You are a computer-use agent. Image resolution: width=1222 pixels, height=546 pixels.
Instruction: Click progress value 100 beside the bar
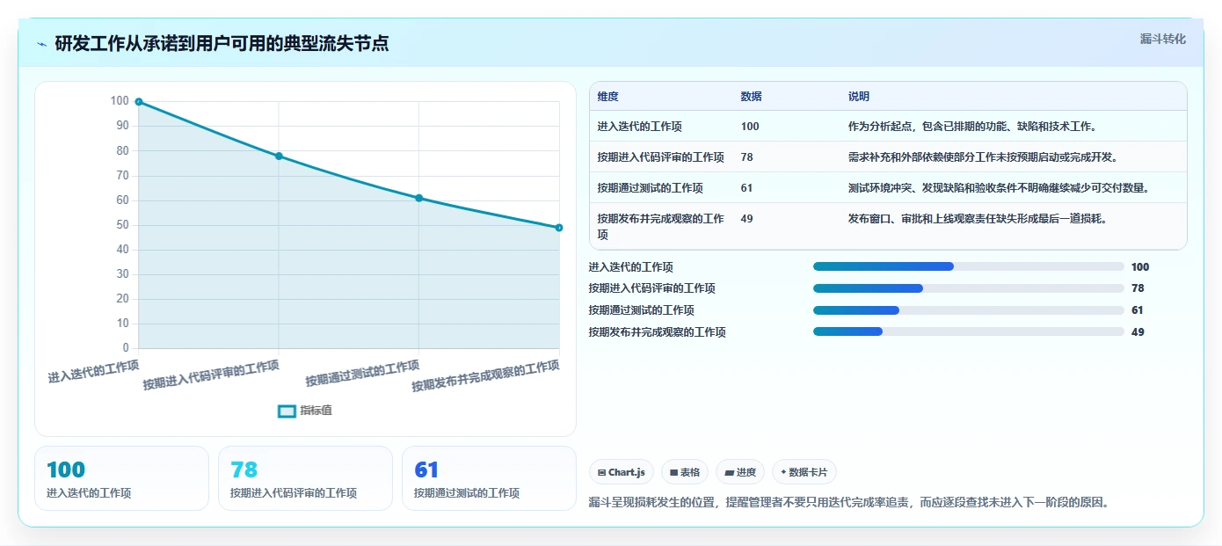click(x=1140, y=267)
